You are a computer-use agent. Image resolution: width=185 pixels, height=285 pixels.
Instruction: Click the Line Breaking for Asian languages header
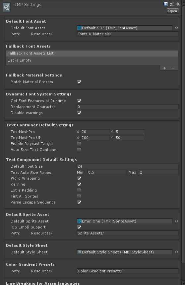point(43,283)
